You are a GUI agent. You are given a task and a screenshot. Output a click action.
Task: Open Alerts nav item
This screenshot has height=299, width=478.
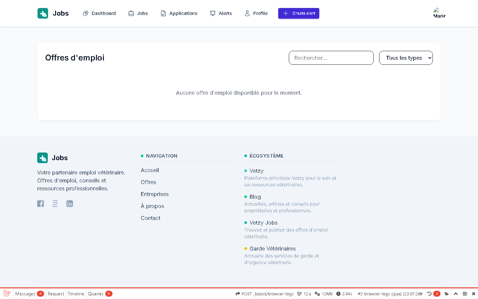221,13
